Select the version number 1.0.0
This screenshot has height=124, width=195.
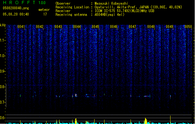[42, 3]
